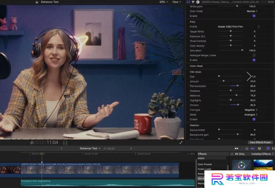The image size is (275, 188).
Task: Click the 11:04 viewer timecode display
Action: point(53,143)
